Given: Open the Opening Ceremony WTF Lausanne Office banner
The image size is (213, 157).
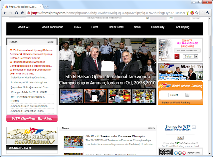Looking at the screenshot, I should 180,71.
